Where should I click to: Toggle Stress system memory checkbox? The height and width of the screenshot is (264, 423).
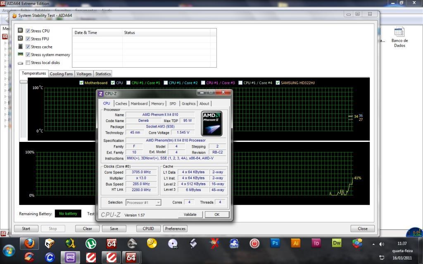28,55
